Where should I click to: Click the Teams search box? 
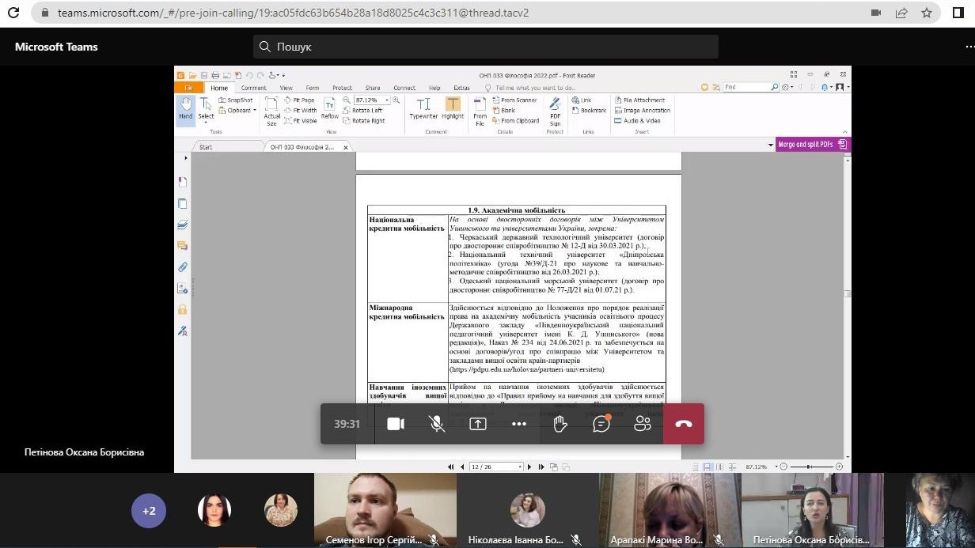point(486,47)
